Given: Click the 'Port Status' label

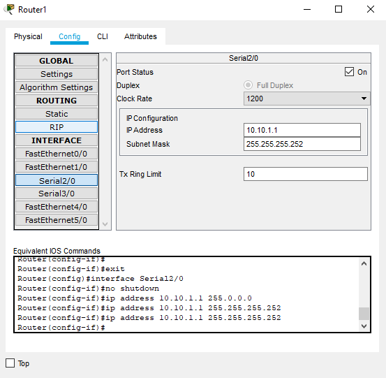Looking at the screenshot, I should coord(135,72).
